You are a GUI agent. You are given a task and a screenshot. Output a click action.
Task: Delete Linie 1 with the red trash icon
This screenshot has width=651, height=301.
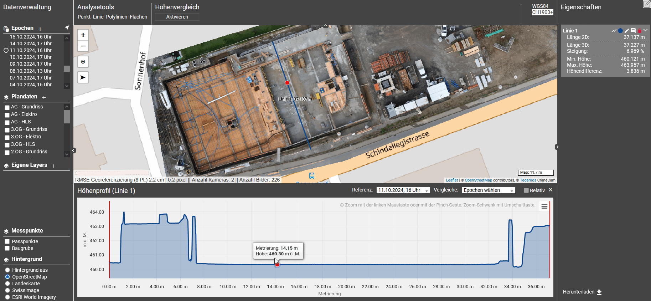(x=640, y=31)
